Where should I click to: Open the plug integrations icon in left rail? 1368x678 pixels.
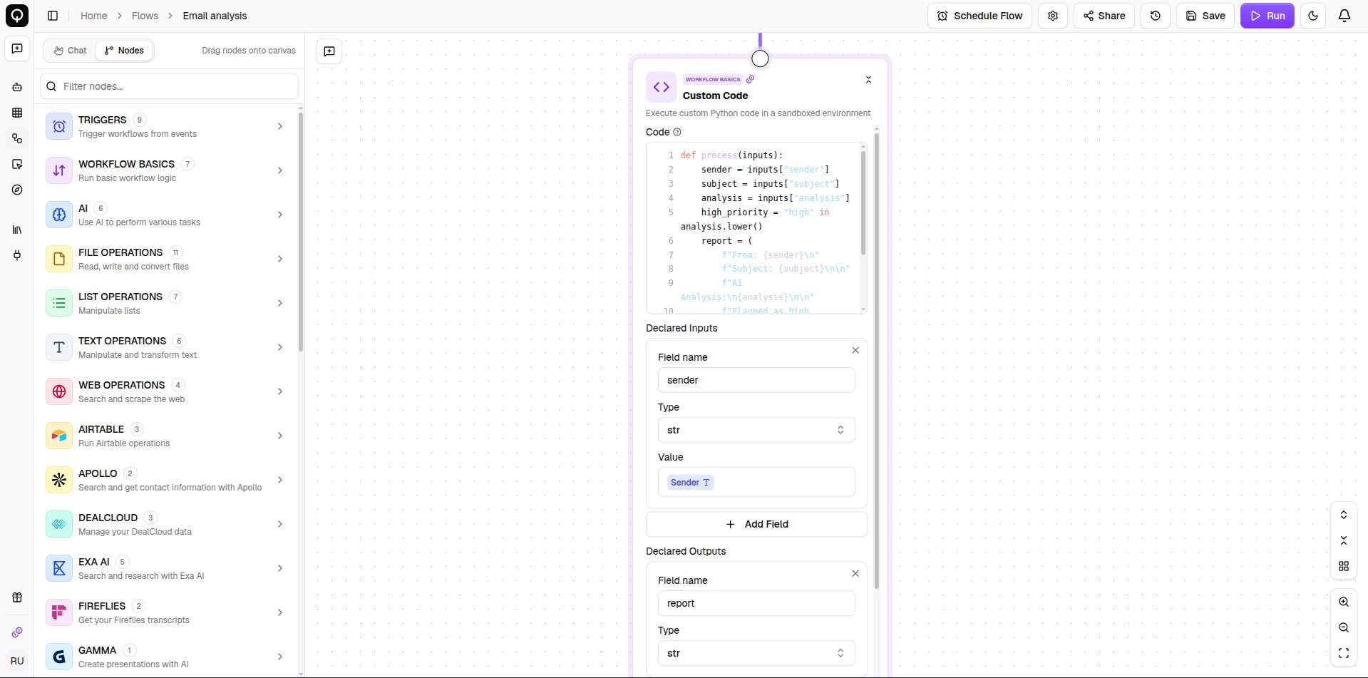[x=17, y=255]
